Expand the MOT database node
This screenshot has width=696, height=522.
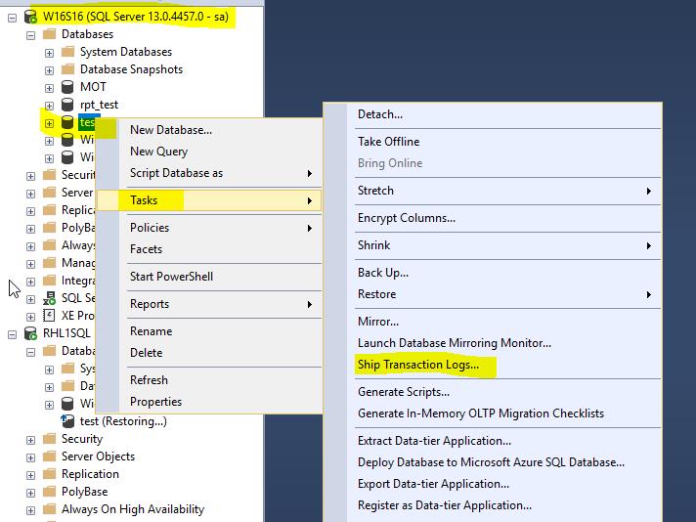pos(49,88)
